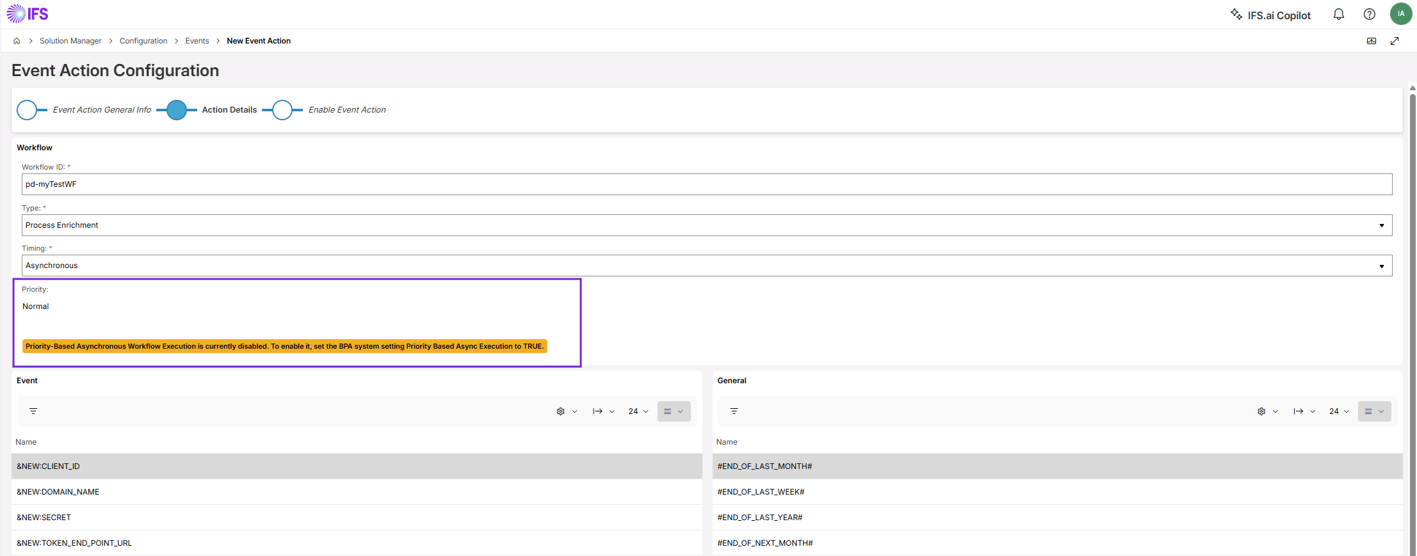Select Enable Event Action step circle
Screen dimensions: 1417x556
click(x=282, y=110)
